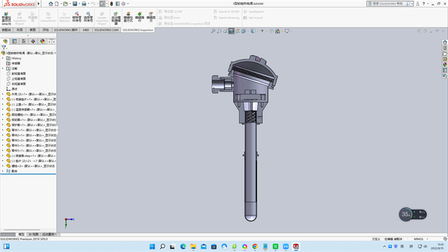This screenshot has width=448, height=252.
Task: Open the Appearances icon in the right task pane
Action: point(445,64)
